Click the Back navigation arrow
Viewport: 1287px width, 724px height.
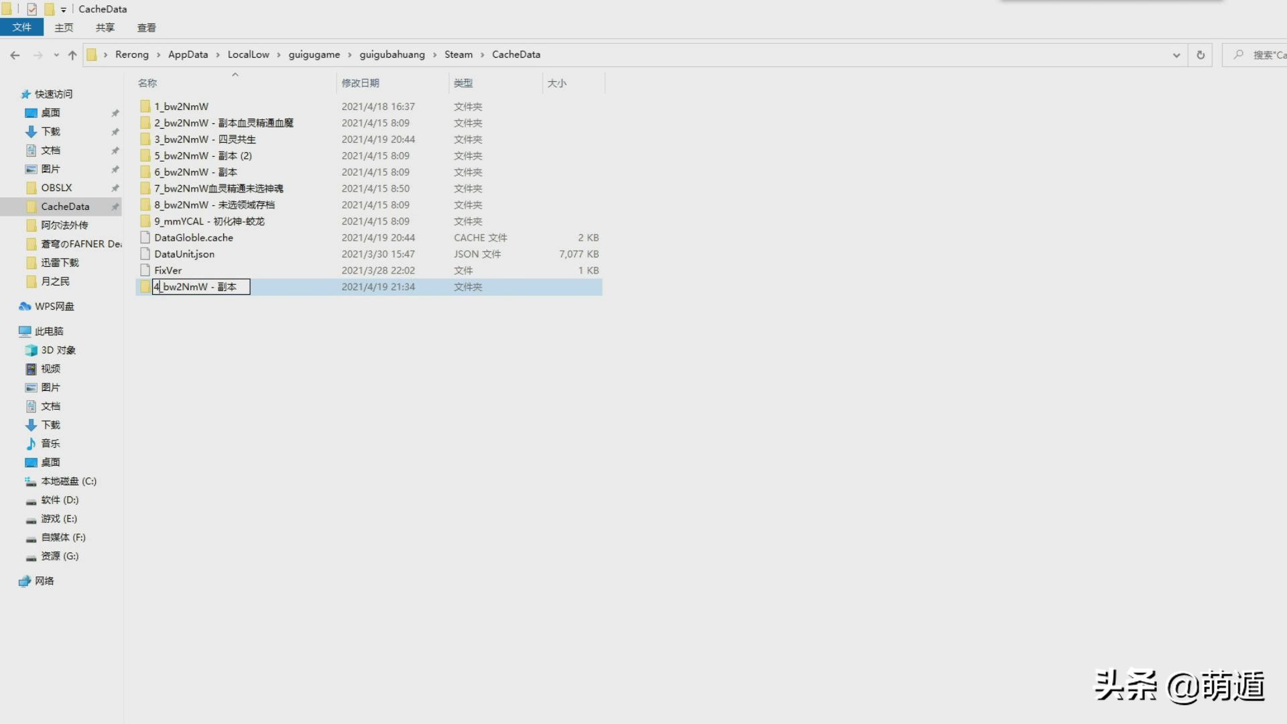pyautogui.click(x=15, y=55)
